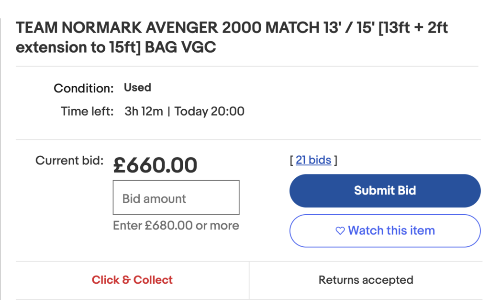490x300 pixels.
Task: Click the 'Time left:' label
Action: (87, 112)
